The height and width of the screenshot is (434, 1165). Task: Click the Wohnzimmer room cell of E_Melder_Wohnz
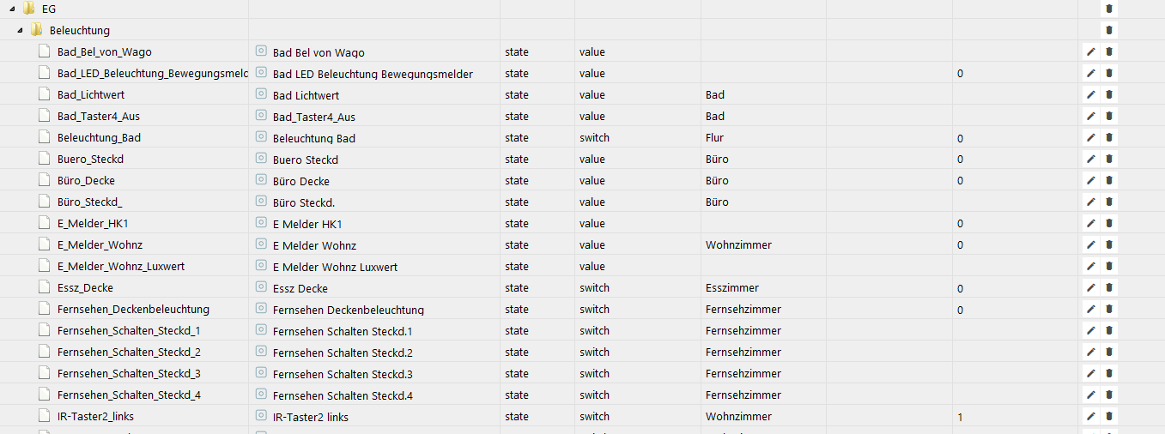[x=738, y=245]
